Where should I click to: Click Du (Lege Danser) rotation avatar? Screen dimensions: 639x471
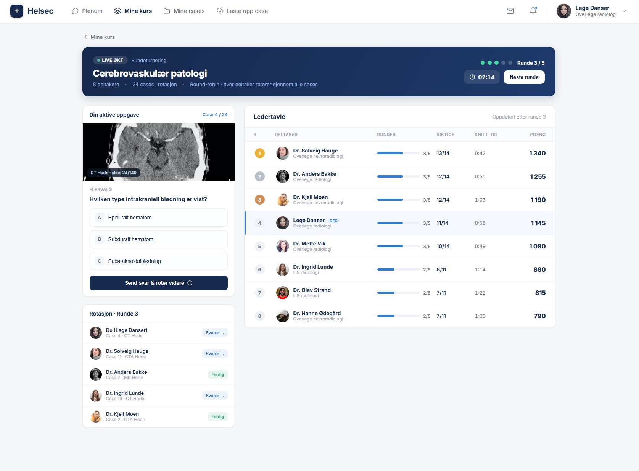pos(96,333)
